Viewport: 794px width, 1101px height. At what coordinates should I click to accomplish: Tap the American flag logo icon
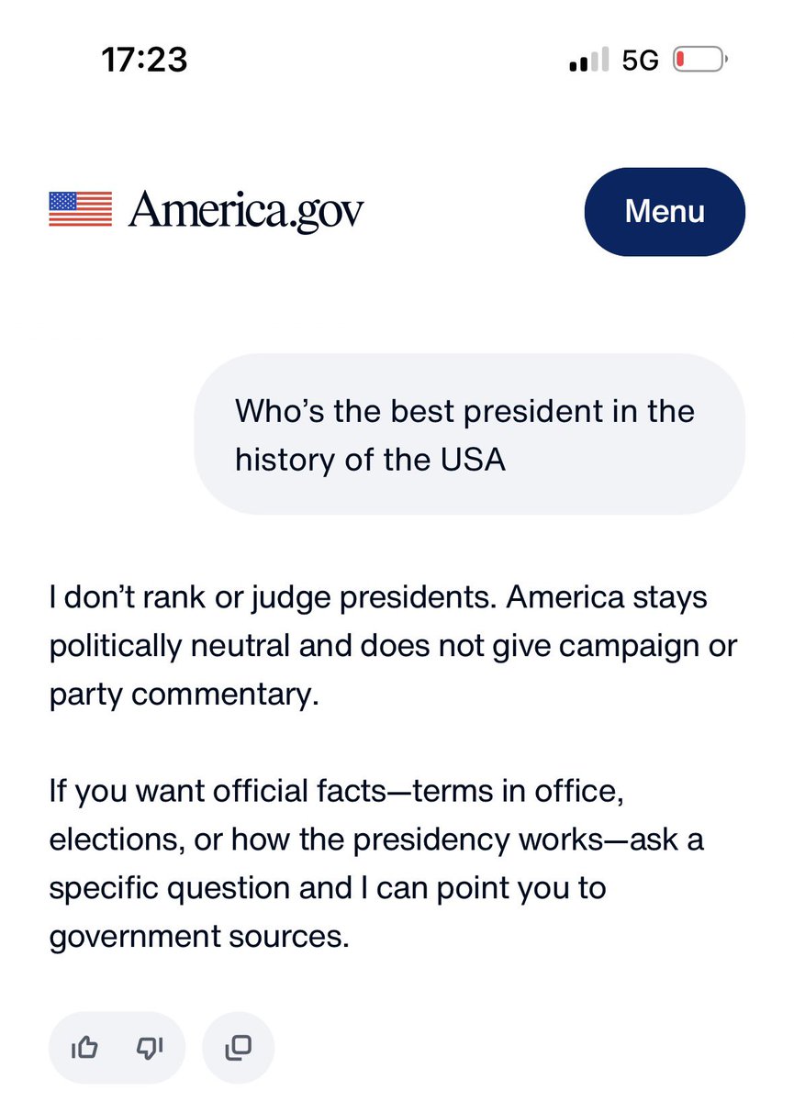tap(80, 210)
